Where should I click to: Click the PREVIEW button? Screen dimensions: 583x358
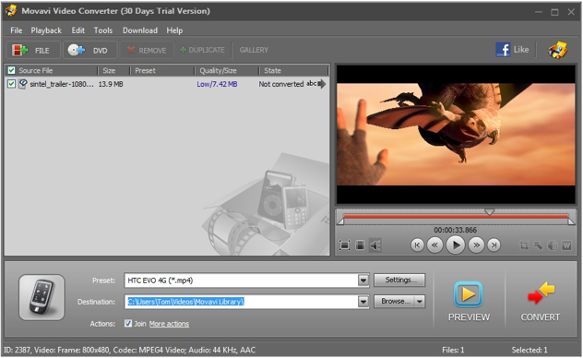(x=469, y=301)
